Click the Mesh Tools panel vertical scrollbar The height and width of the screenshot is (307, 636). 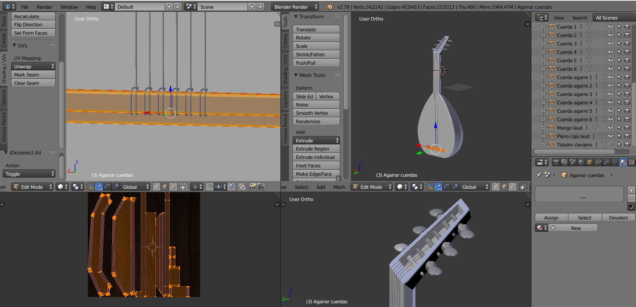(x=346, y=62)
